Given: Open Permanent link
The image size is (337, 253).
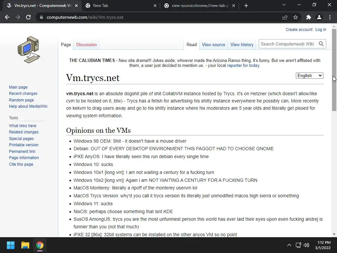Looking at the screenshot, I should coord(22,151).
